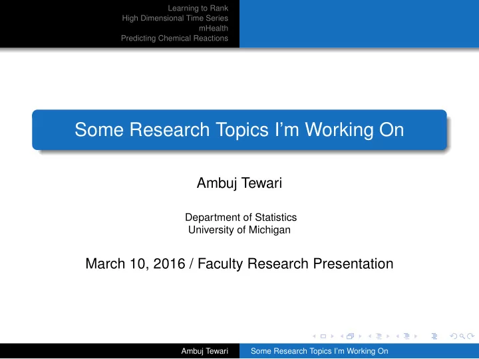Jump to Predicting Chemical Reactions section
Viewport: 479px width, 359px height.
174,38
